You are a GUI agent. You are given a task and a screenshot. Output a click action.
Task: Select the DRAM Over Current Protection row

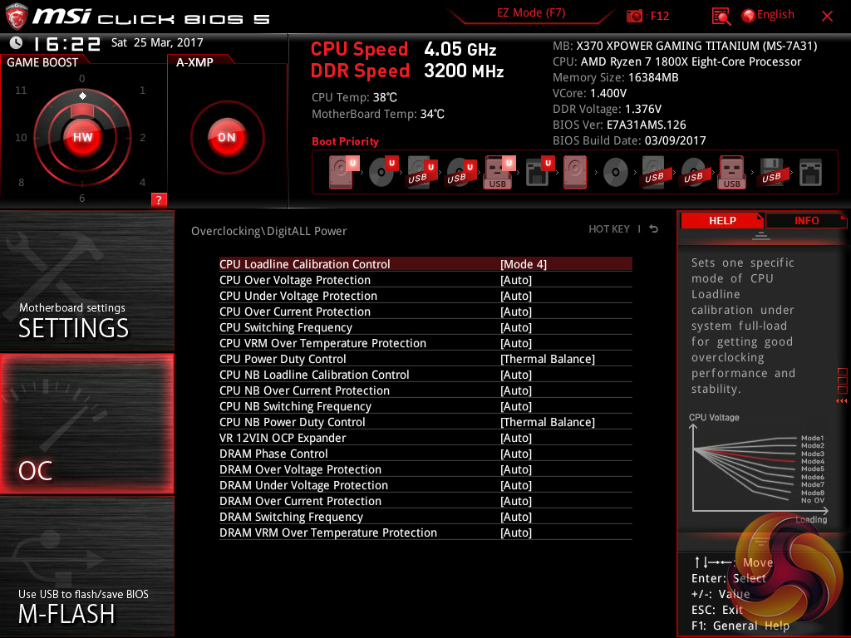click(x=425, y=501)
